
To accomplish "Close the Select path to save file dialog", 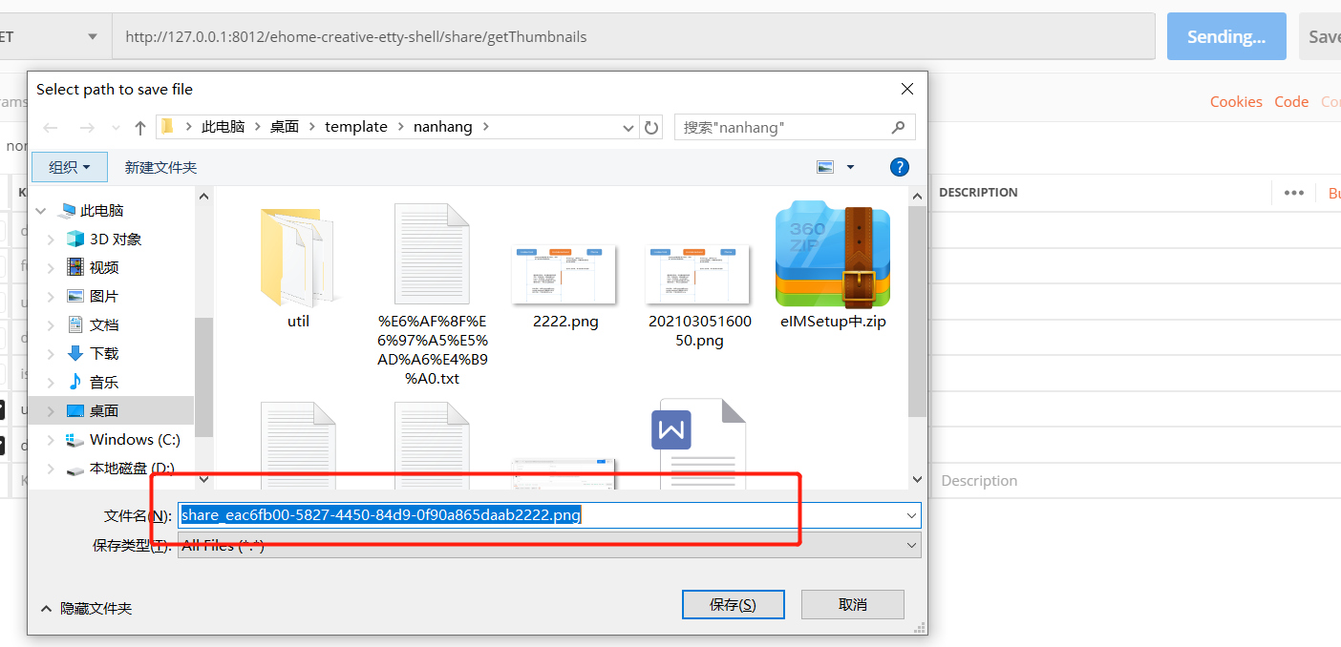I will click(x=907, y=89).
